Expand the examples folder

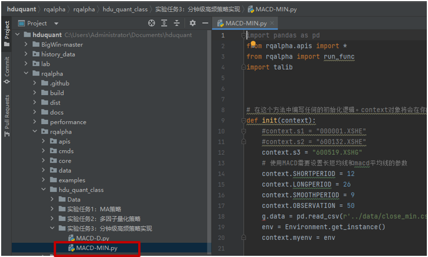(x=44, y=180)
